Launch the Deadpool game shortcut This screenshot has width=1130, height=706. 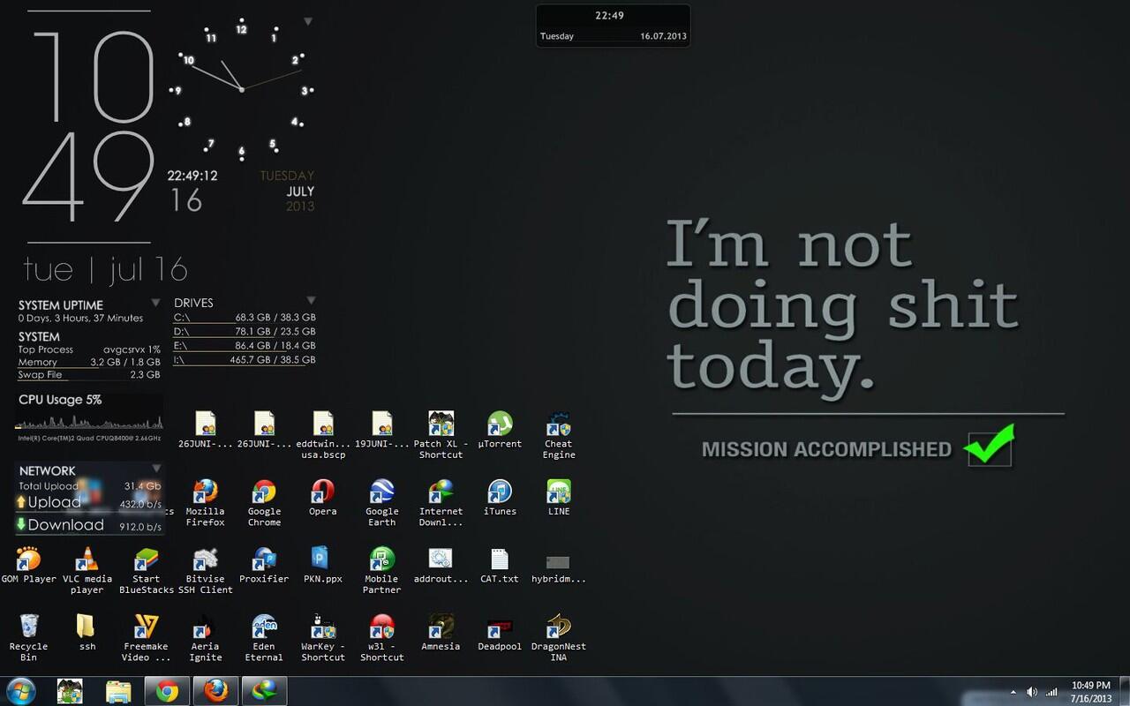coord(500,633)
